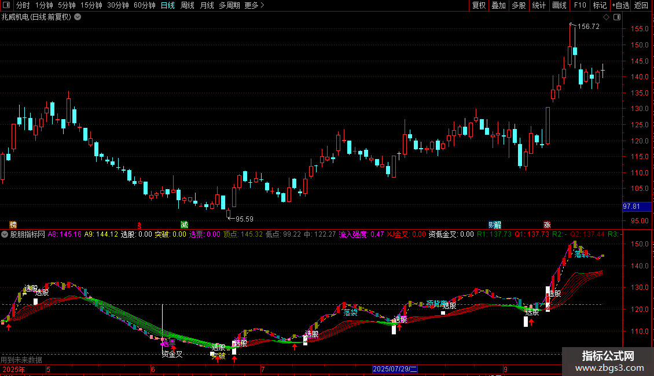Click the red 涨 marker
This screenshot has width=654, height=376.
(547, 224)
